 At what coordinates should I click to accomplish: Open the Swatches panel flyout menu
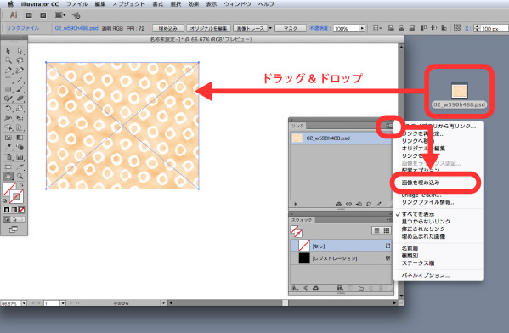[389, 220]
